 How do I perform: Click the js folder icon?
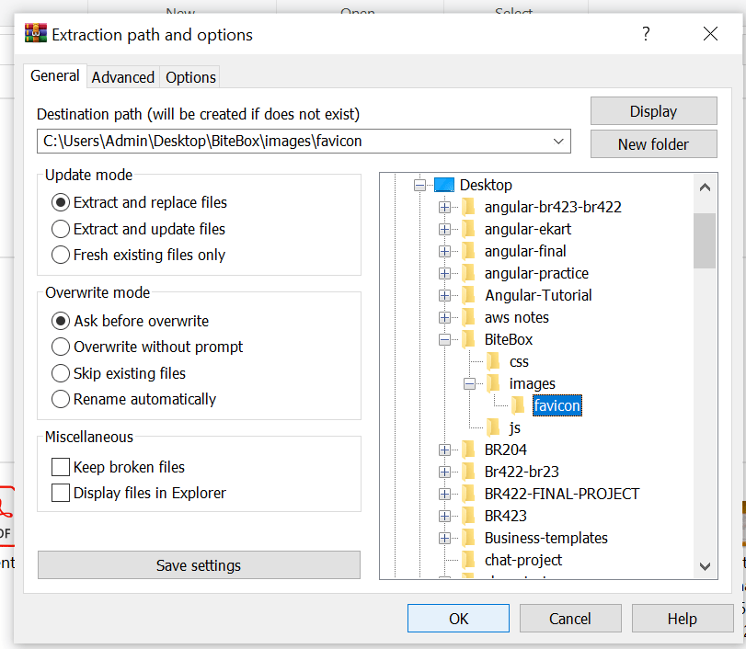(493, 427)
